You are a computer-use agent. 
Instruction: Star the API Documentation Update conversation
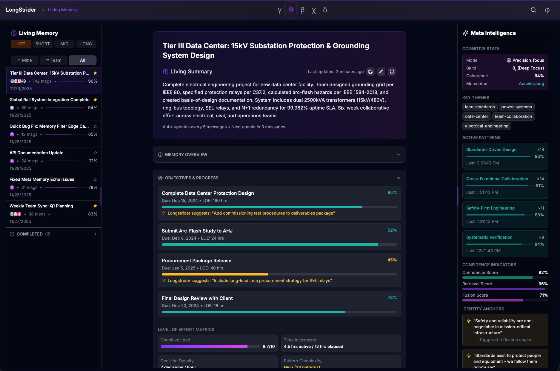click(95, 153)
